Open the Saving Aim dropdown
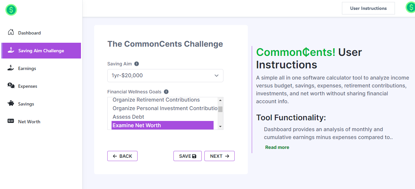The width and height of the screenshot is (415, 189). tap(165, 76)
